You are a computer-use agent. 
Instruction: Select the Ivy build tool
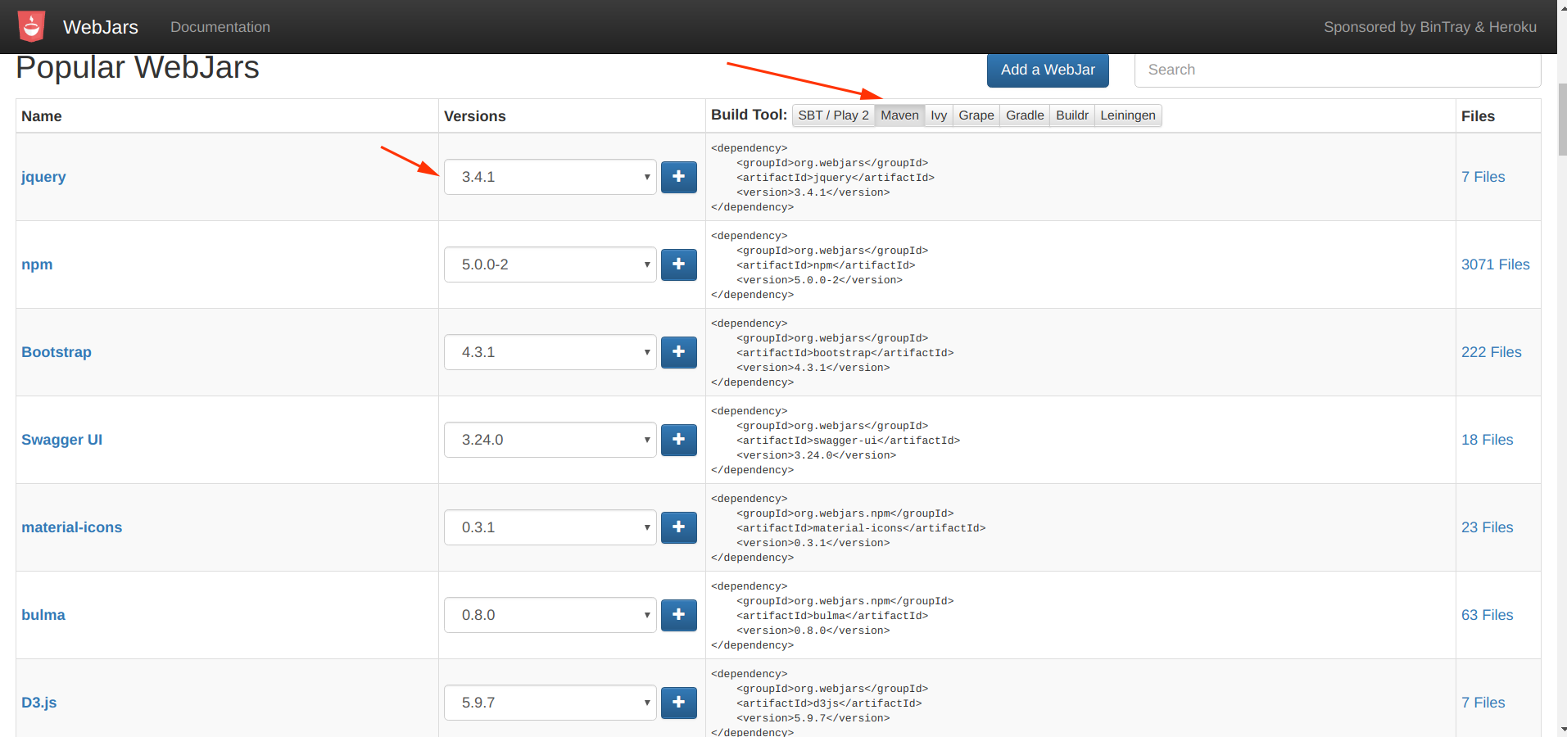pyautogui.click(x=939, y=115)
